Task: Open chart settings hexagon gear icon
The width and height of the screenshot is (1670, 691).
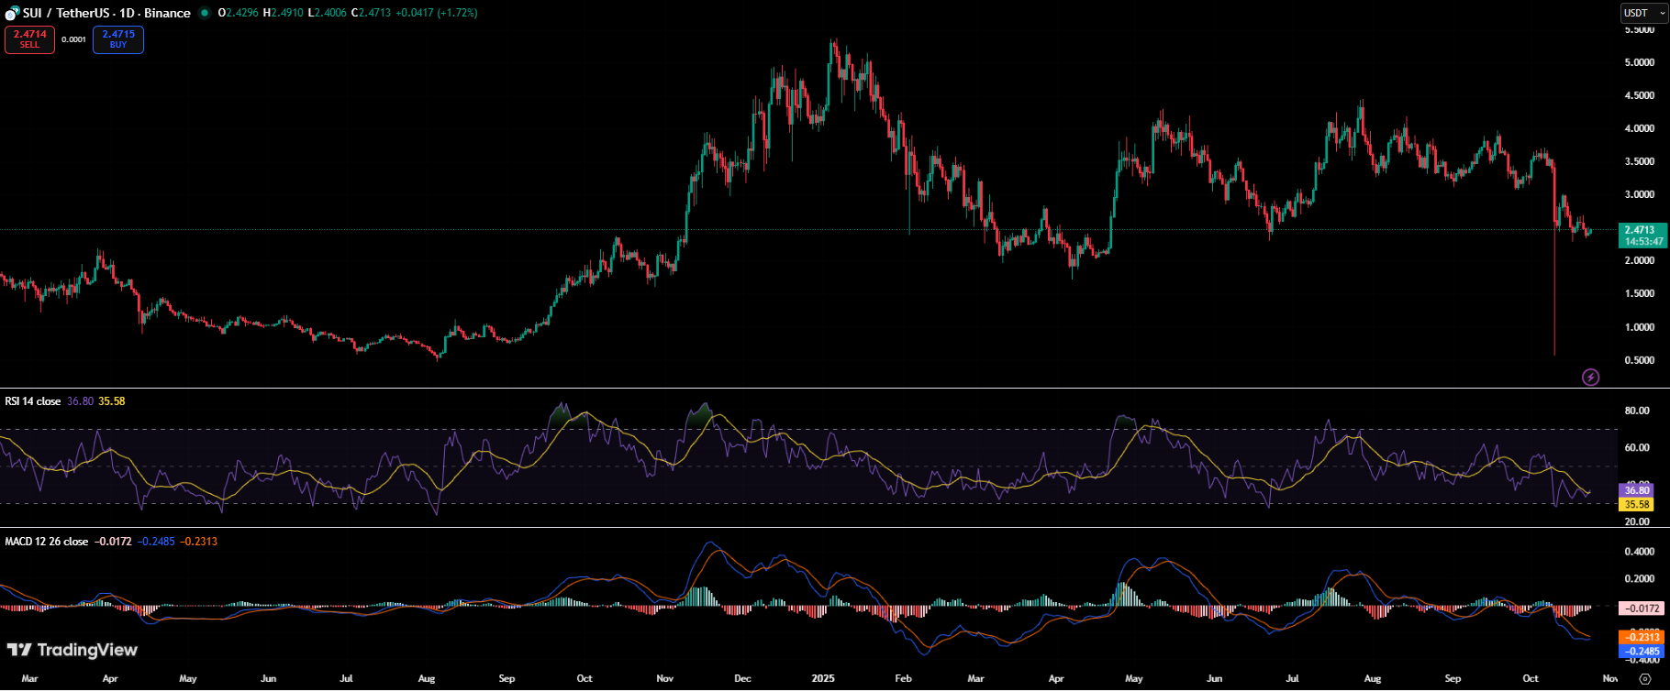Action: pyautogui.click(x=1644, y=679)
